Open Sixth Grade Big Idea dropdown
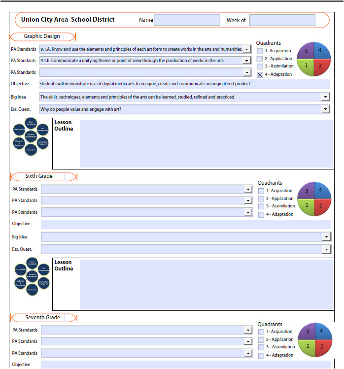This screenshot has height=369, width=344. [x=326, y=237]
